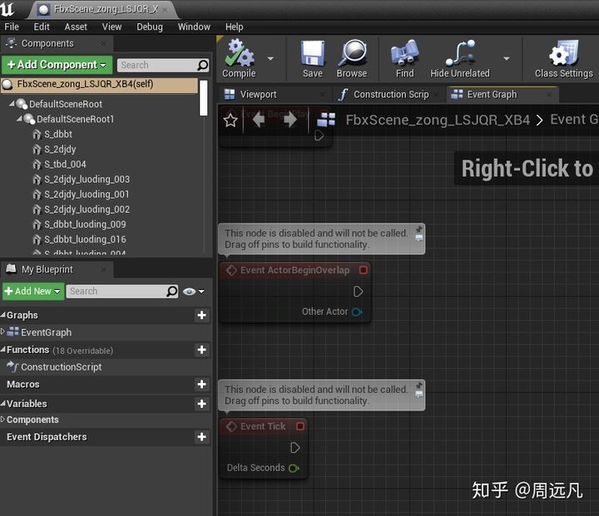The width and height of the screenshot is (599, 516).
Task: Open the Debug menu
Action: click(150, 27)
